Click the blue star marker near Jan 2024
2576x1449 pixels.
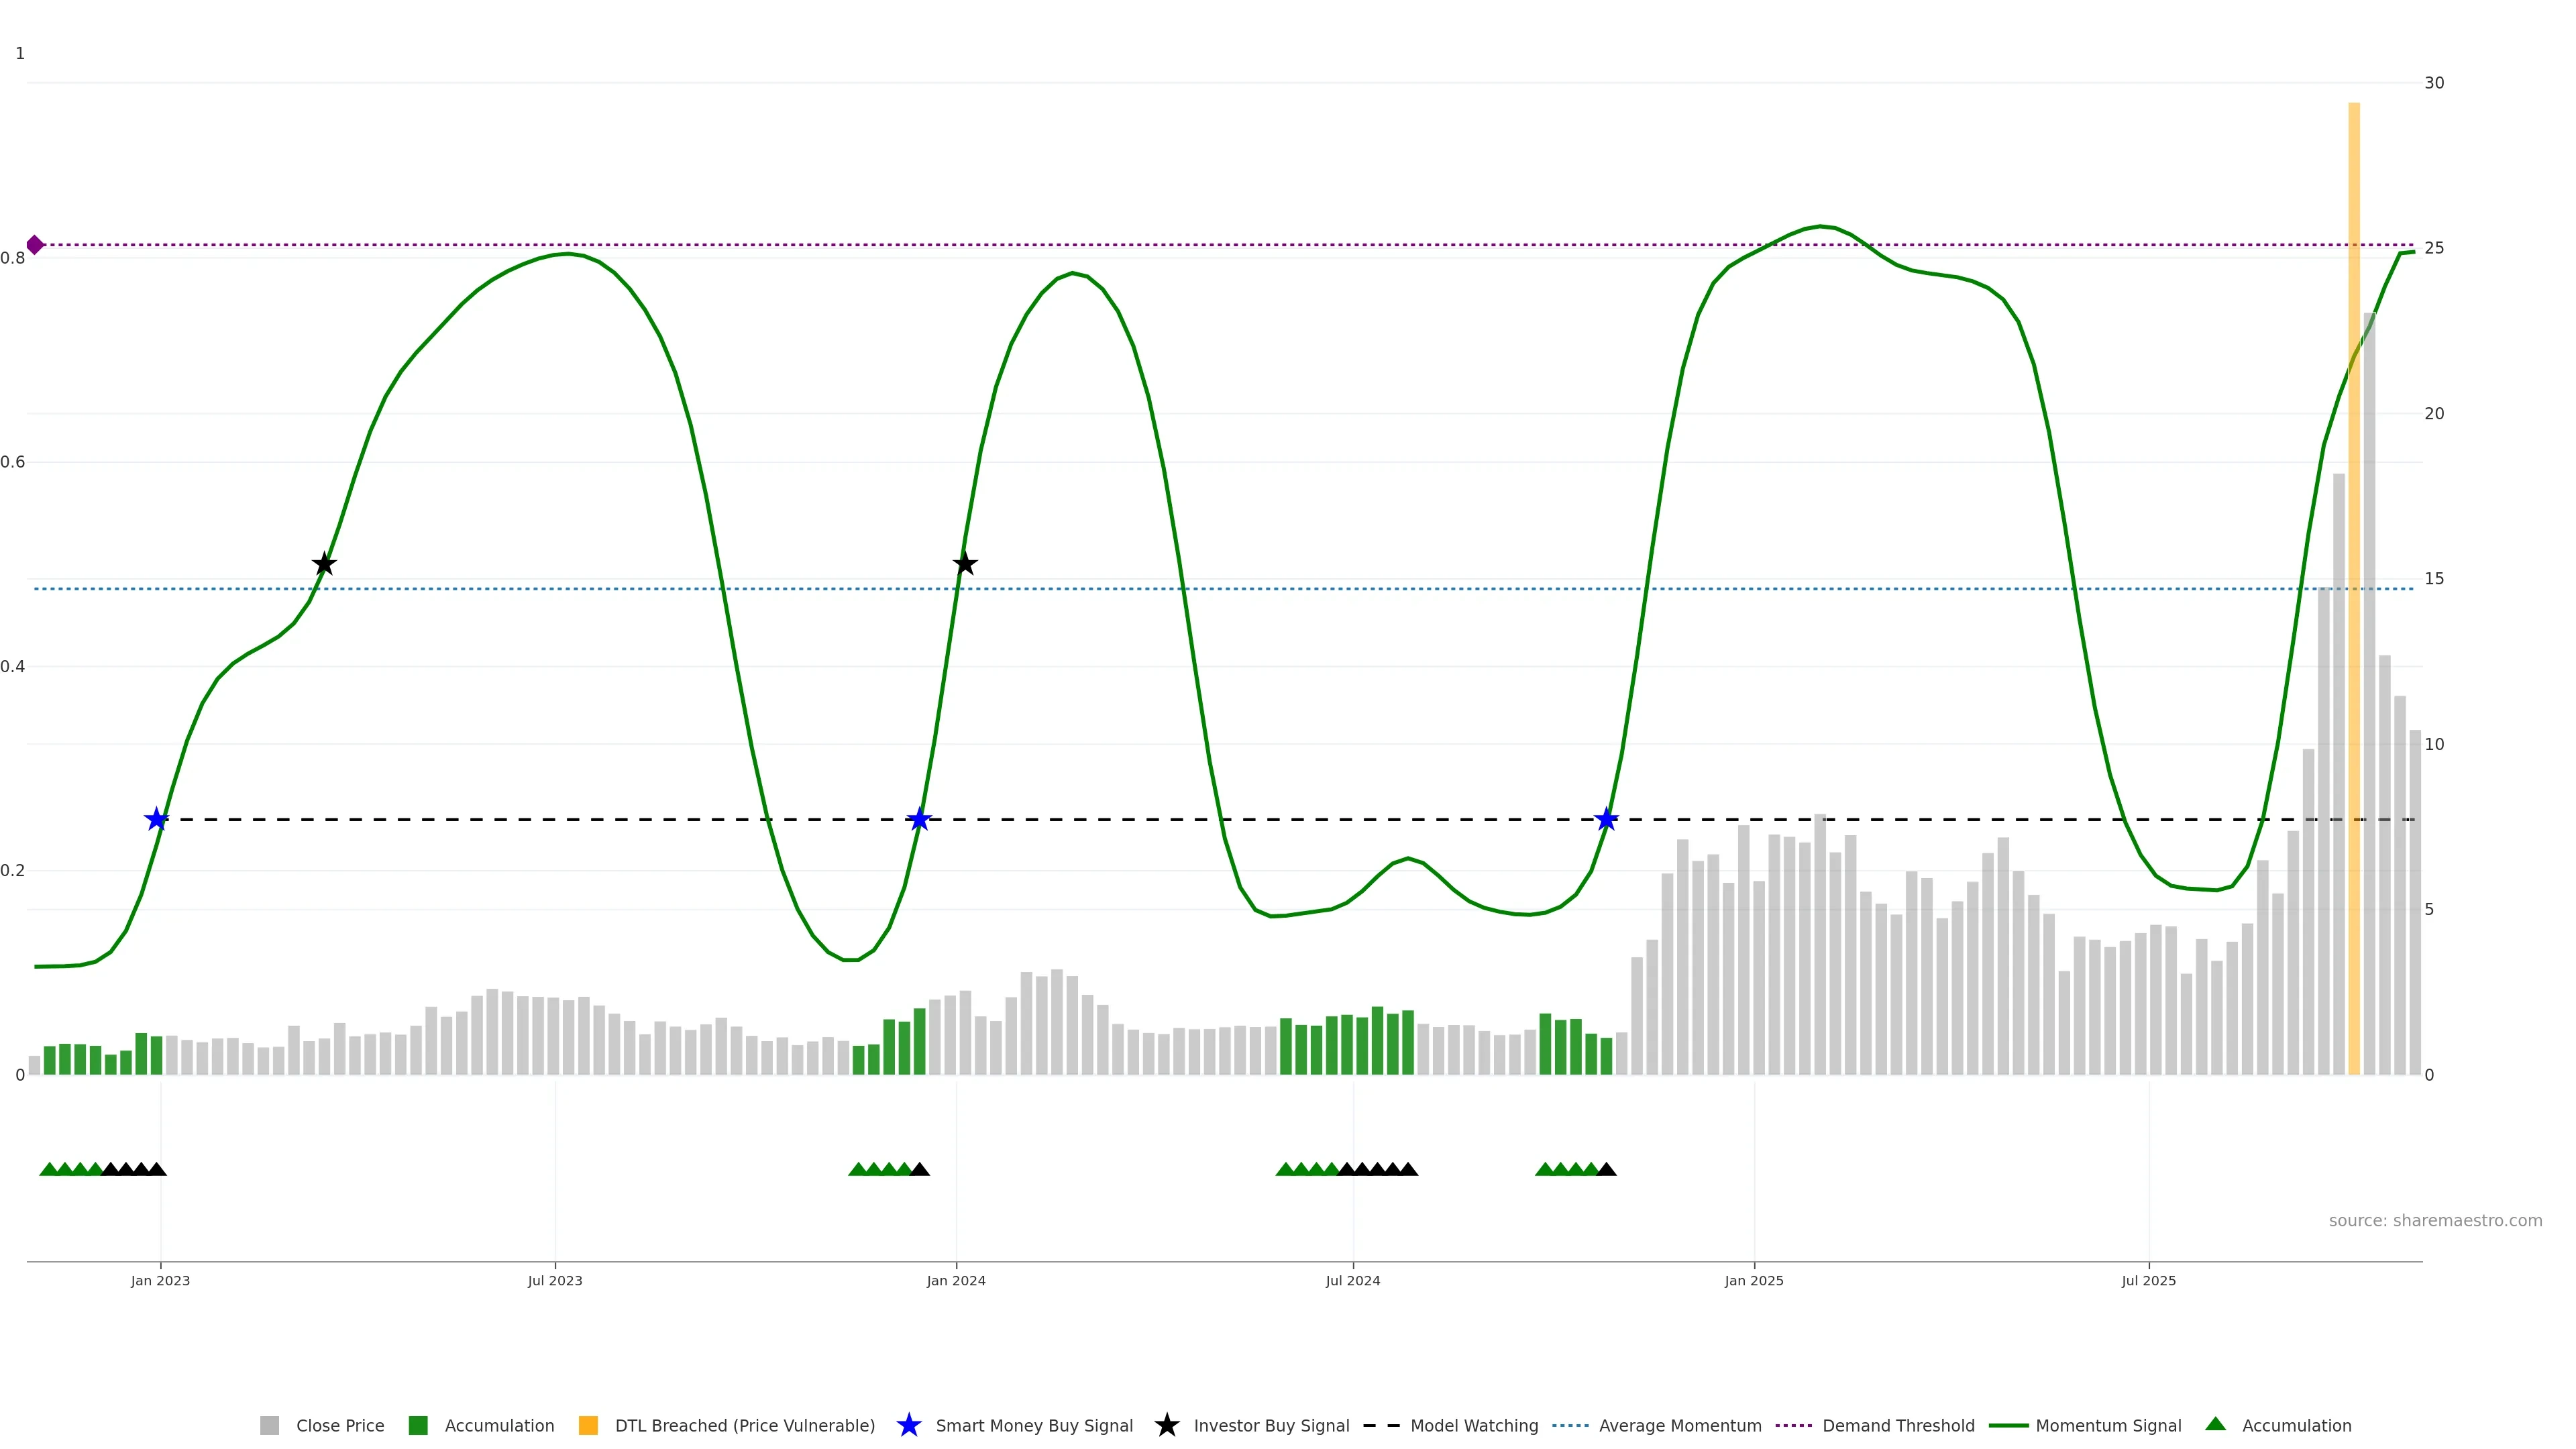tap(919, 820)
